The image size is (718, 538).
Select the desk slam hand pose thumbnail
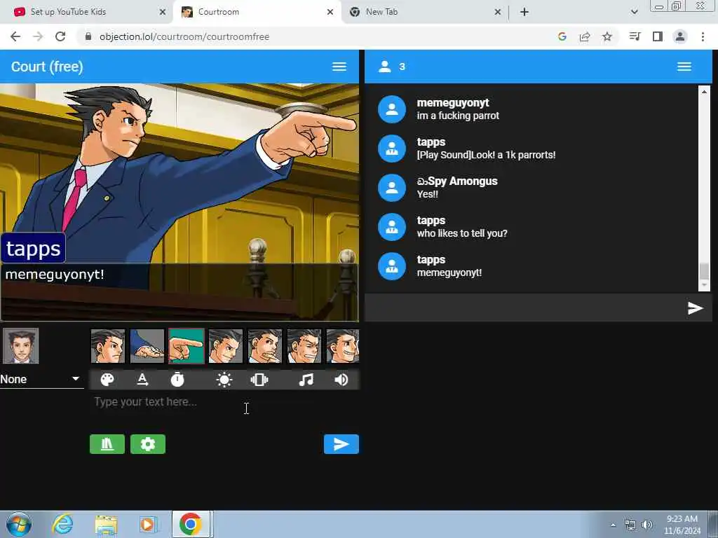[x=147, y=346]
